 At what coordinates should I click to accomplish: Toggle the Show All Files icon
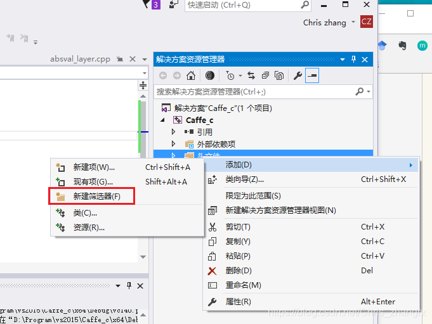tap(279, 75)
